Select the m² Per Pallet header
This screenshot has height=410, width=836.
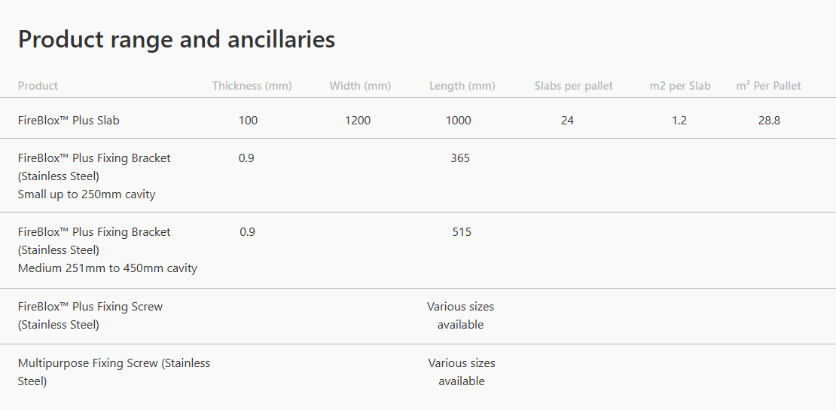point(768,86)
